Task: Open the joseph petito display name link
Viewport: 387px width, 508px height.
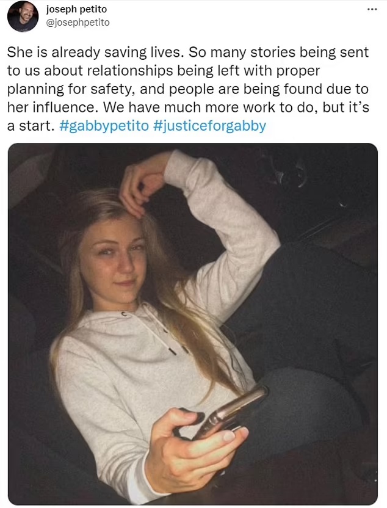Action: (76, 9)
